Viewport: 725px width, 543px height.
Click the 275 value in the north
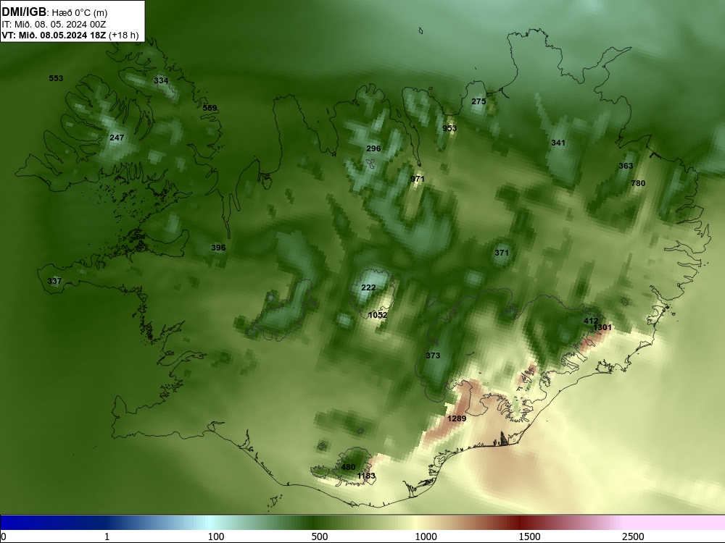(478, 101)
